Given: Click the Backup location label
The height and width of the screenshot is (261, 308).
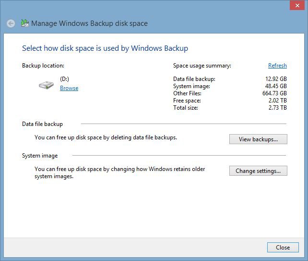Looking at the screenshot, I should 43,66.
